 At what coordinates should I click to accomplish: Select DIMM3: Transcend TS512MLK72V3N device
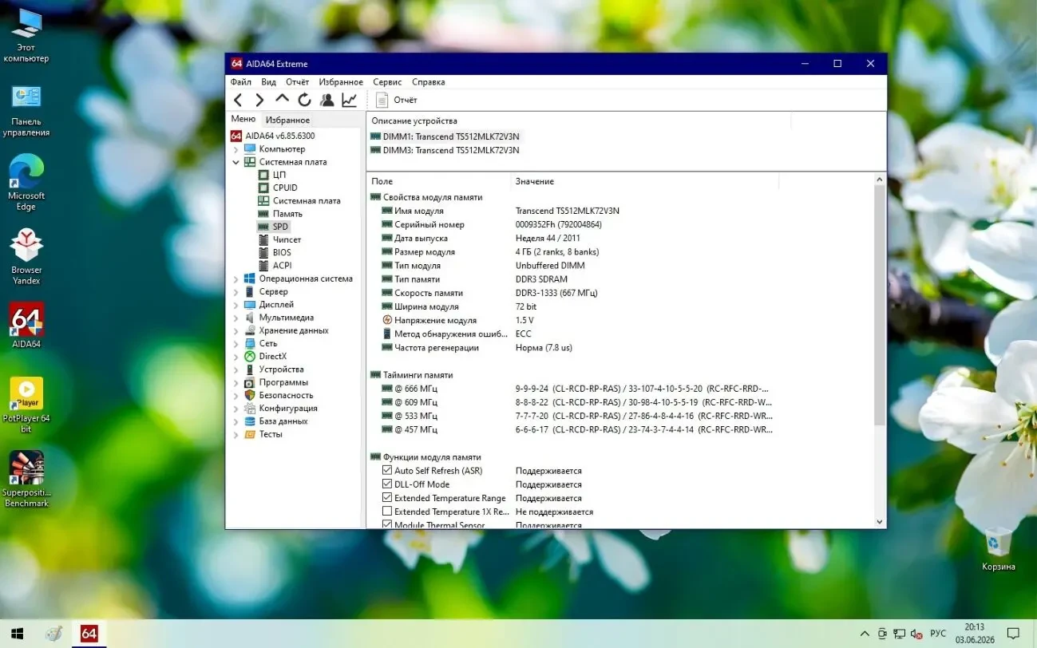tap(445, 150)
